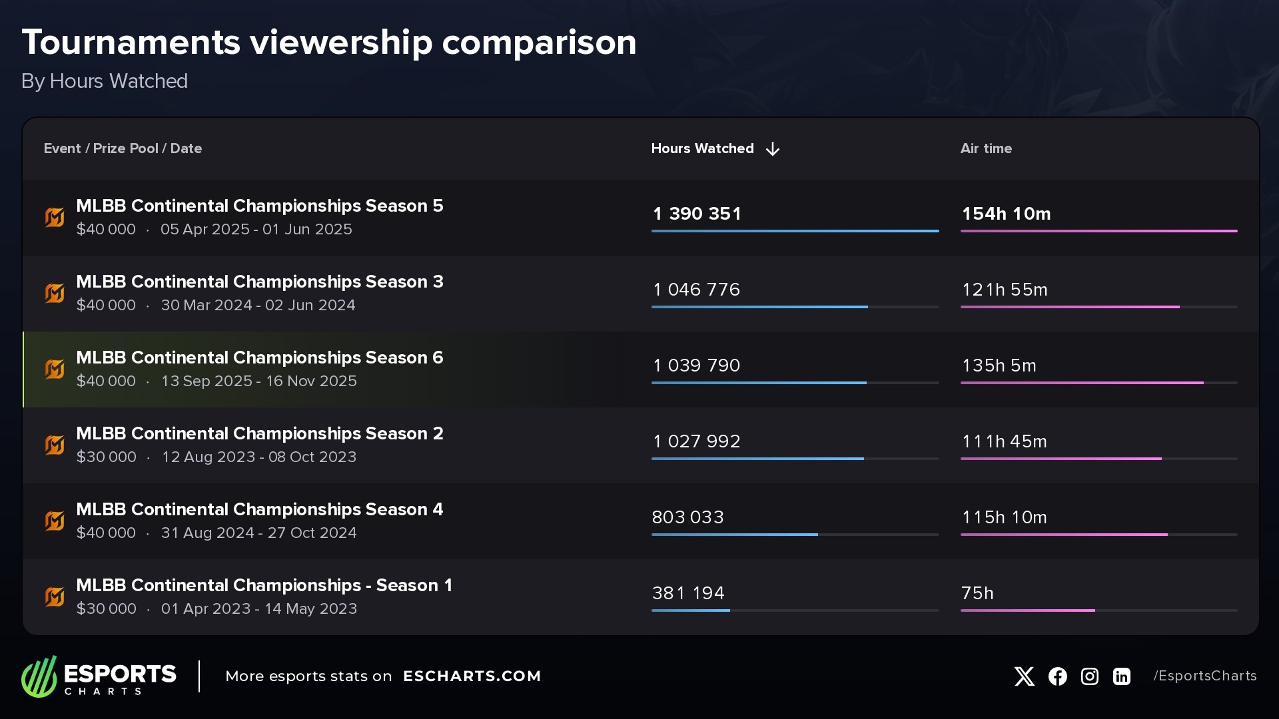Click the Season 6 air time bar
Screen dimensions: 1279x719
(1082, 383)
